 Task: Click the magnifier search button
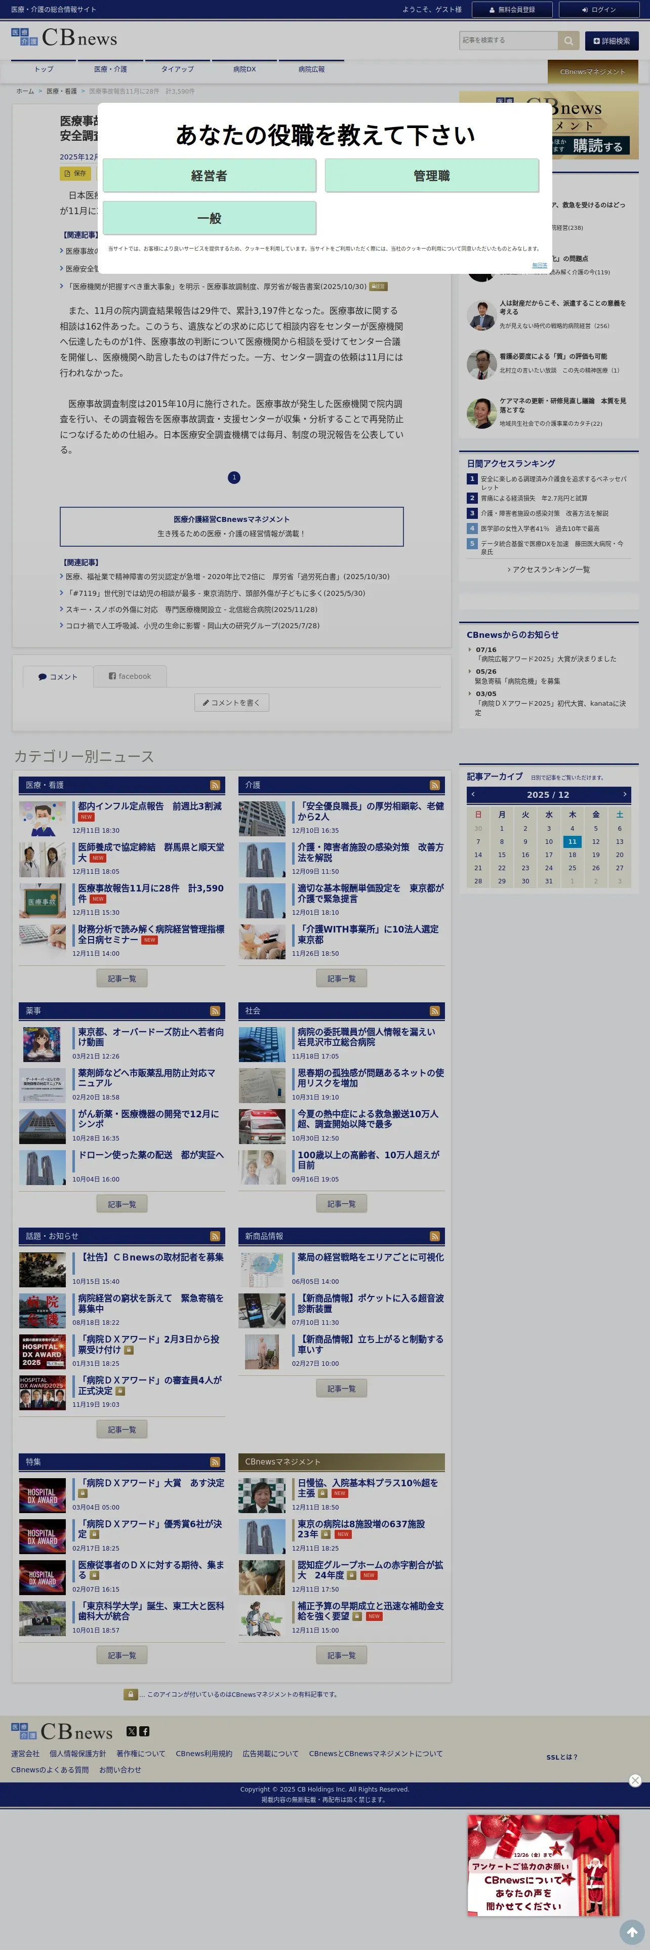(x=568, y=40)
